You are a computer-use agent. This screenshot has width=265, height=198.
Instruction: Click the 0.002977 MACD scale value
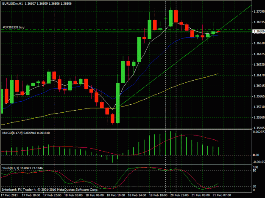tap(259, 132)
